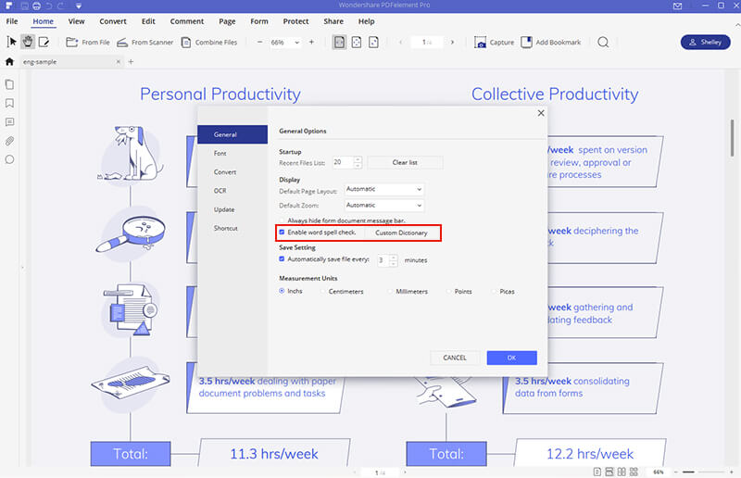This screenshot has height=478, width=741.
Task: Select Font in preferences sidebar
Action: (220, 153)
